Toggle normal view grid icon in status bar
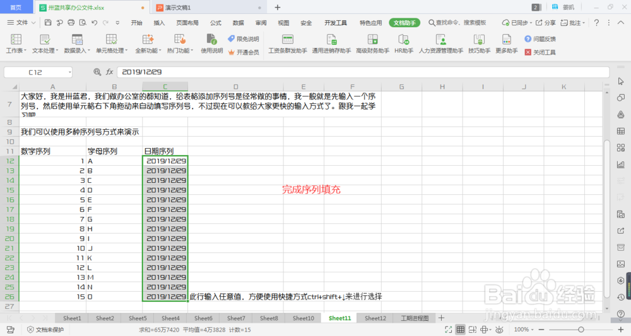The height and width of the screenshot is (336, 631). pyautogui.click(x=461, y=330)
